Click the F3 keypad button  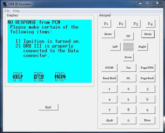136,24
